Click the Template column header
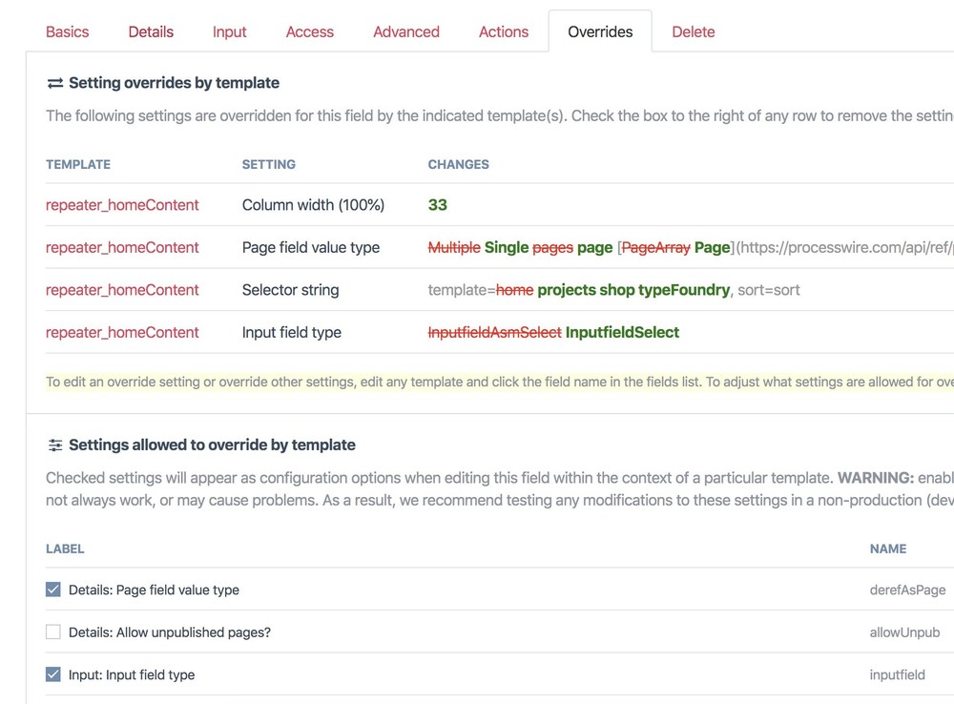 point(78,164)
